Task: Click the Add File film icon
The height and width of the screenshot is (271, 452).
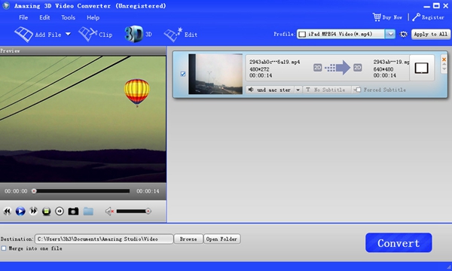Action: pyautogui.click(x=23, y=35)
